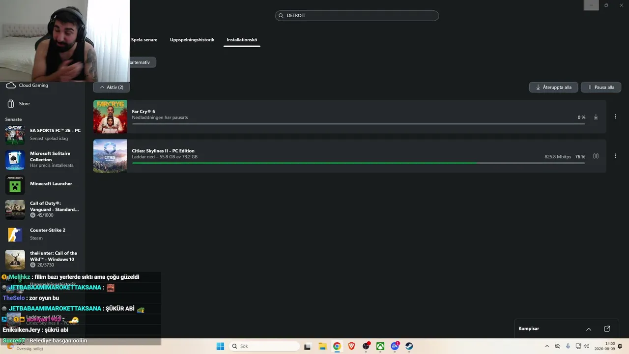
Task: Open the EA app from the taskbar
Action: tap(395, 346)
